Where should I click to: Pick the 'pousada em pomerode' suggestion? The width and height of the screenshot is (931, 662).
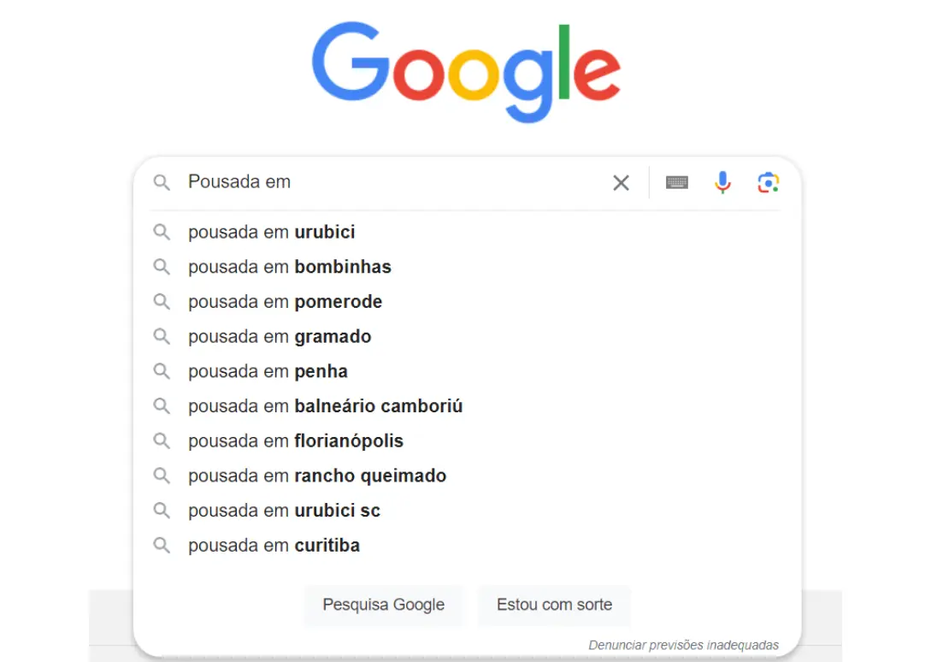tap(286, 302)
